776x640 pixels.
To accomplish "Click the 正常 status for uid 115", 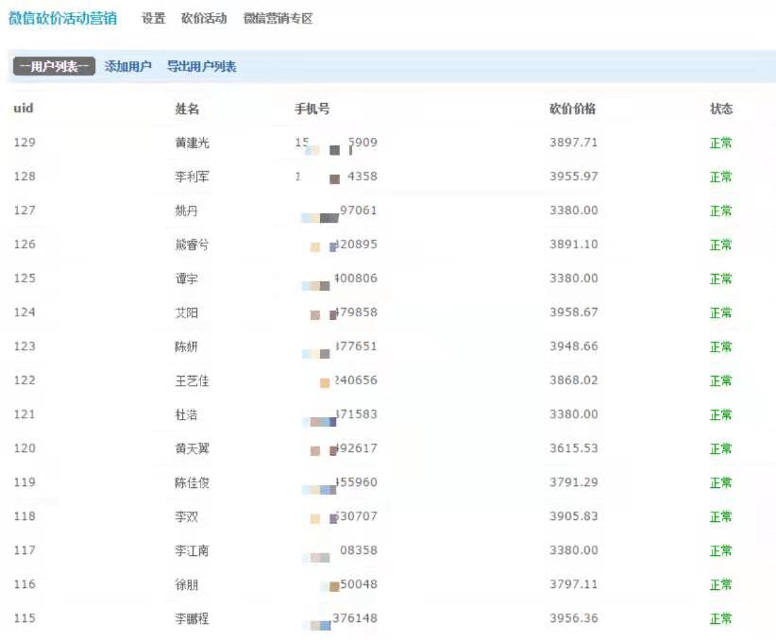I will click(x=720, y=619).
